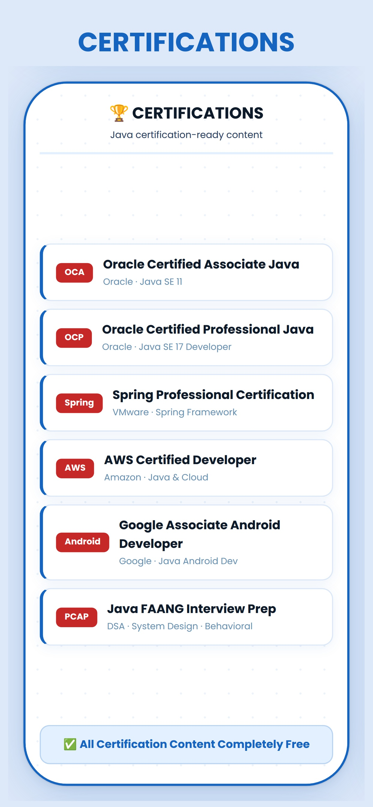Tap the red Spring badge
The image size is (373, 807).
coord(79,403)
